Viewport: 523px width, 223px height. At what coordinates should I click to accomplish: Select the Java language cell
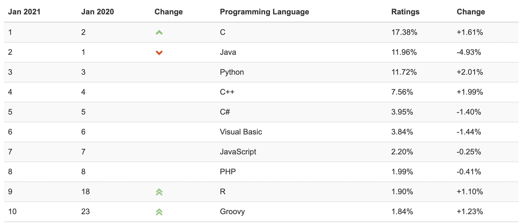(x=228, y=52)
